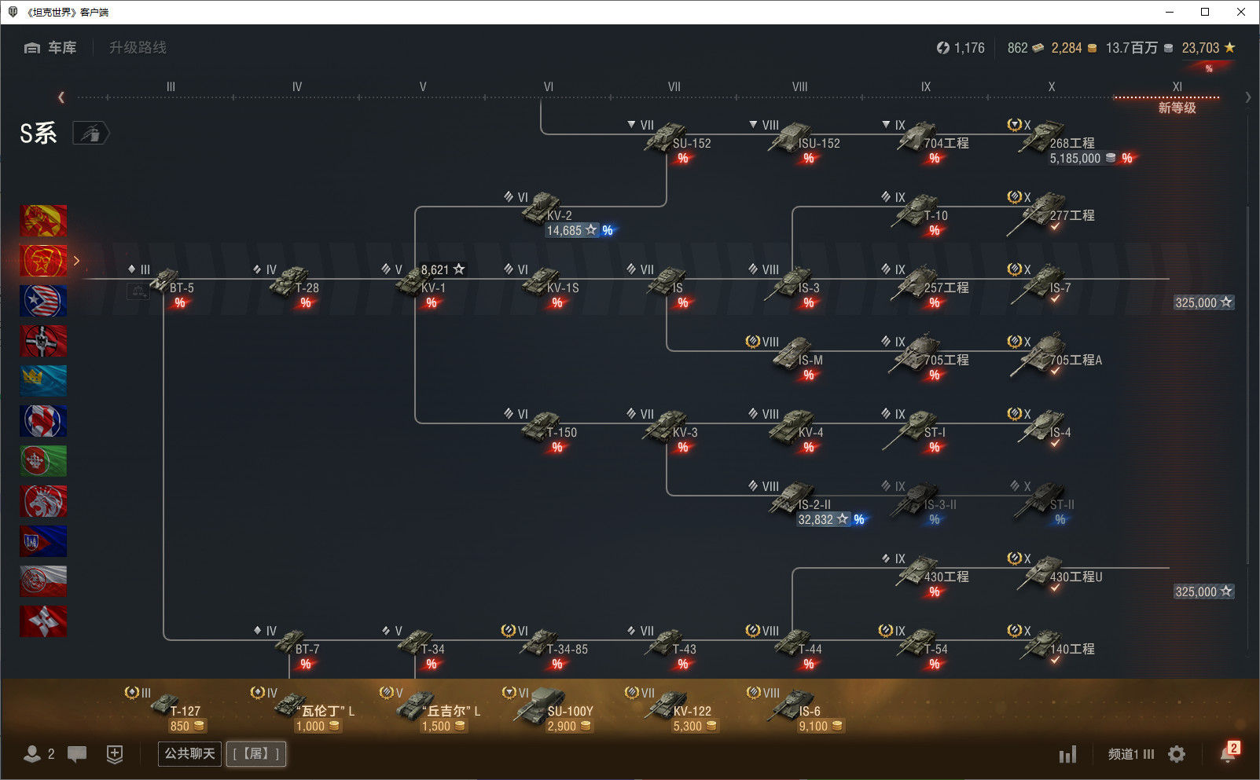Open the SU-100Y premium tank
This screenshot has width=1260, height=780.
pyautogui.click(x=538, y=705)
